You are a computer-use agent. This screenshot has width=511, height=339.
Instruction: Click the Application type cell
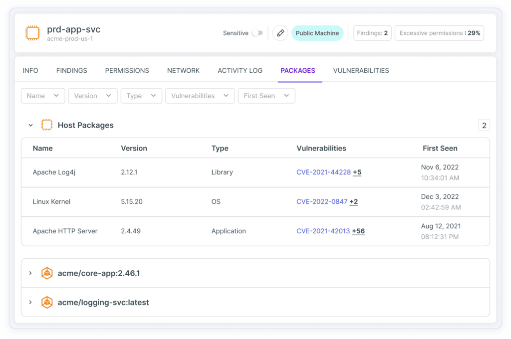click(x=229, y=231)
